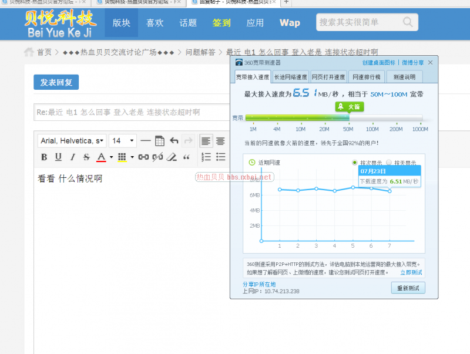
Task: Apply strikethrough formatting
Action: tap(86, 157)
